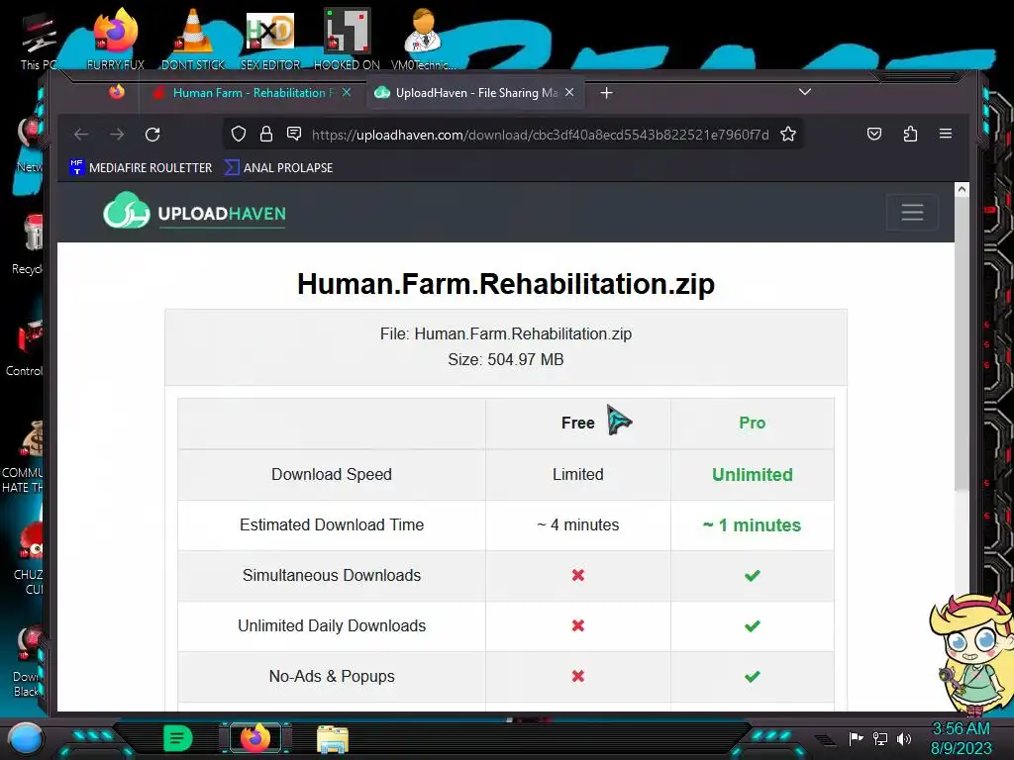
Task: Click green check for Unlimited Daily Downloads
Action: 753,625
